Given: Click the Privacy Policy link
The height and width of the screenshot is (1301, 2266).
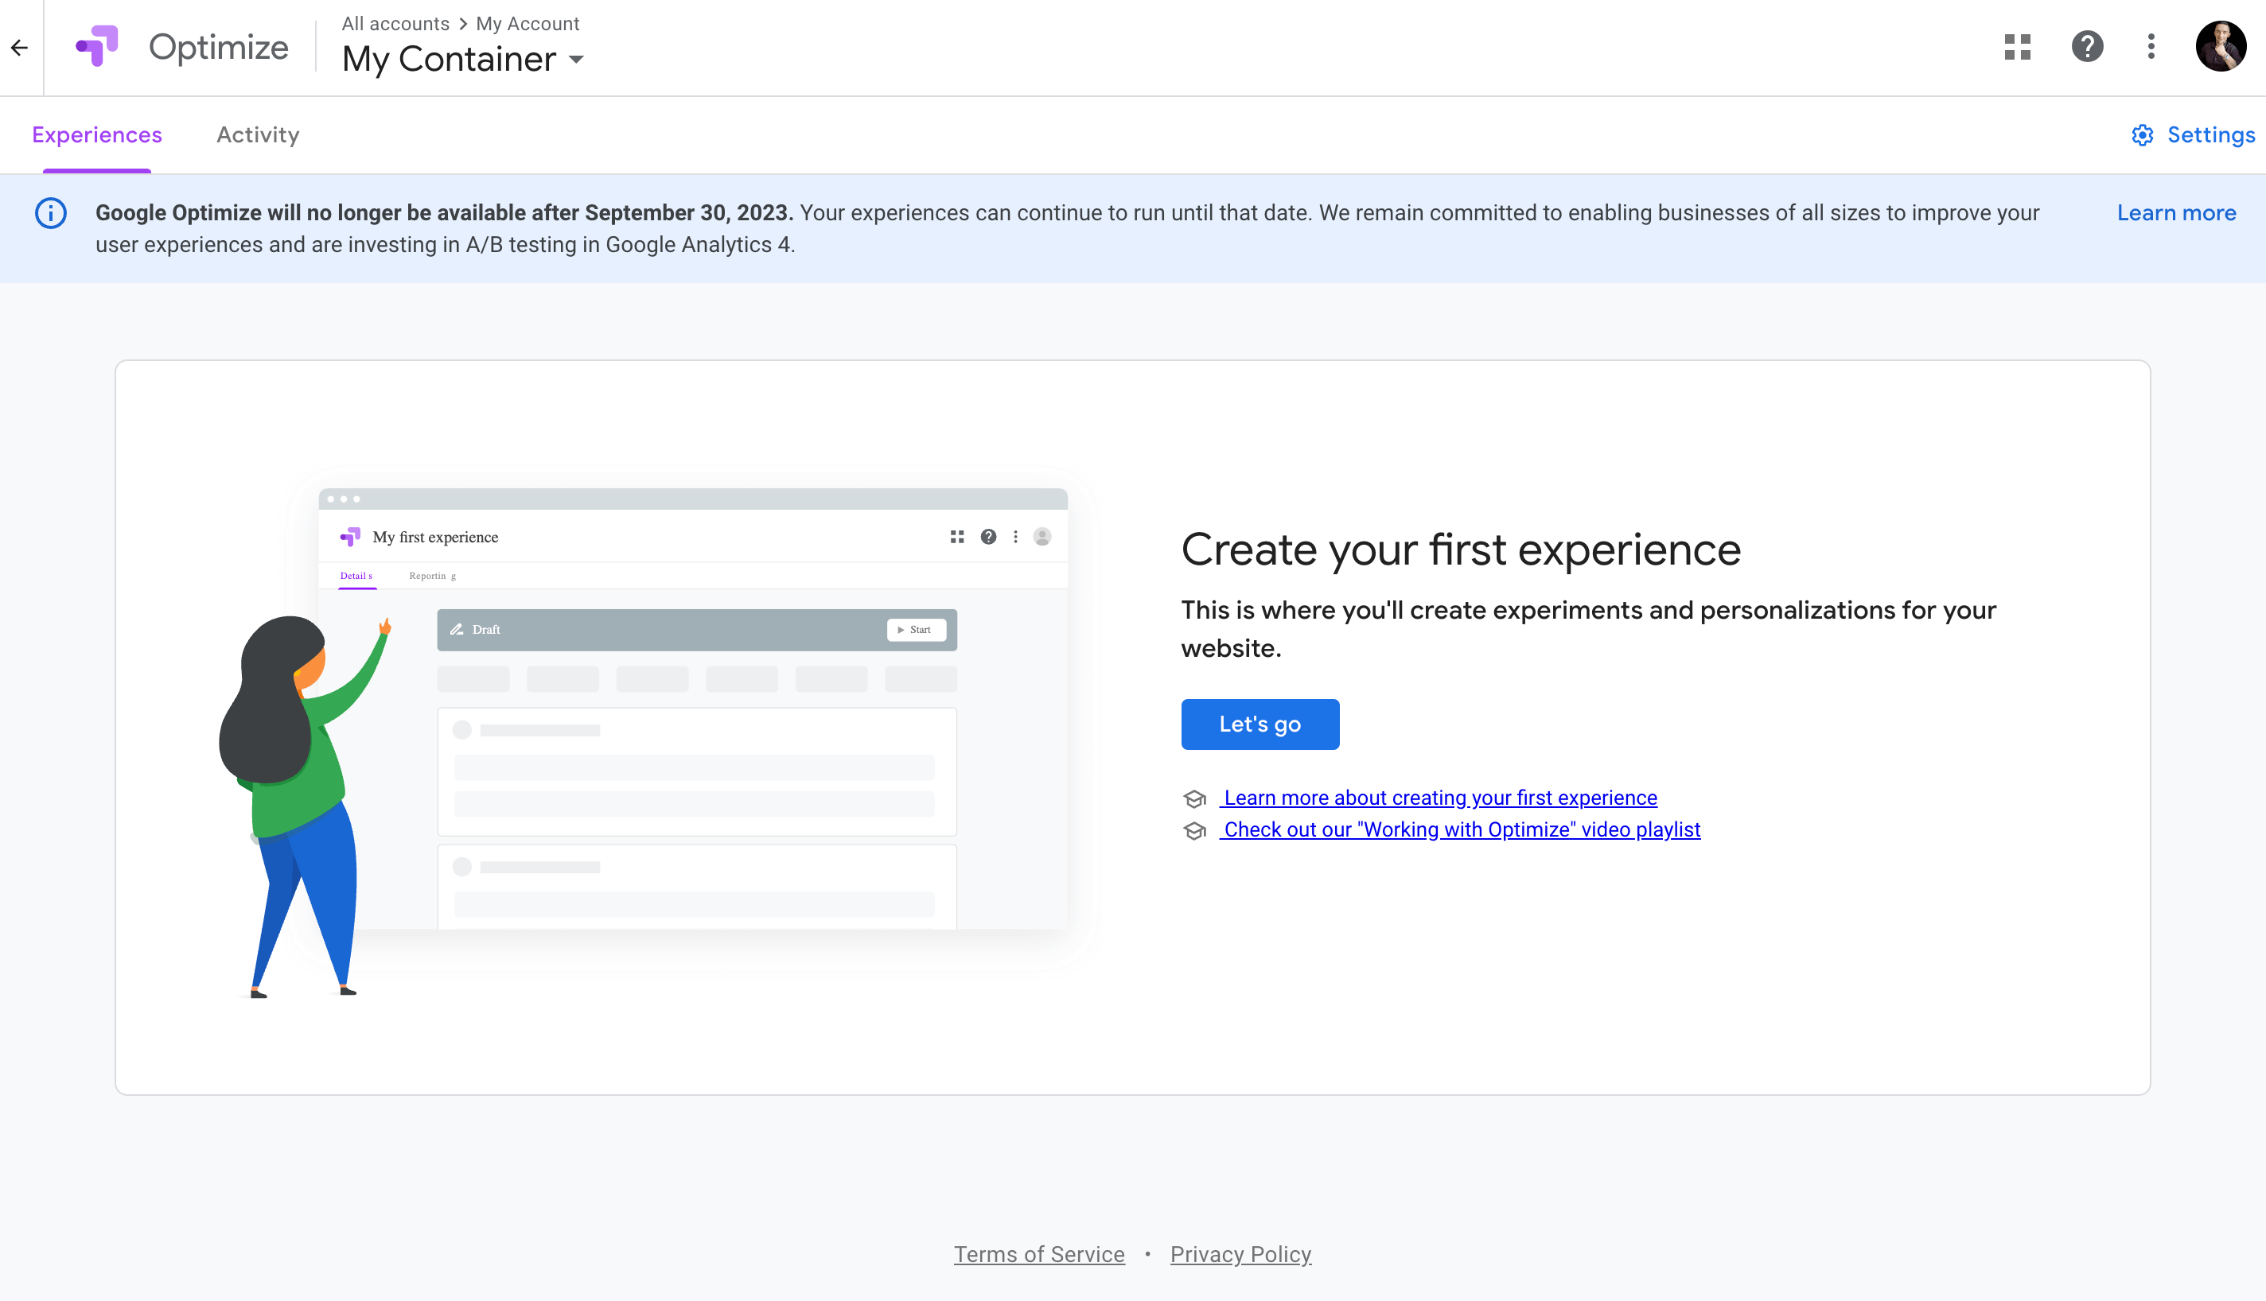Looking at the screenshot, I should 1240,1254.
